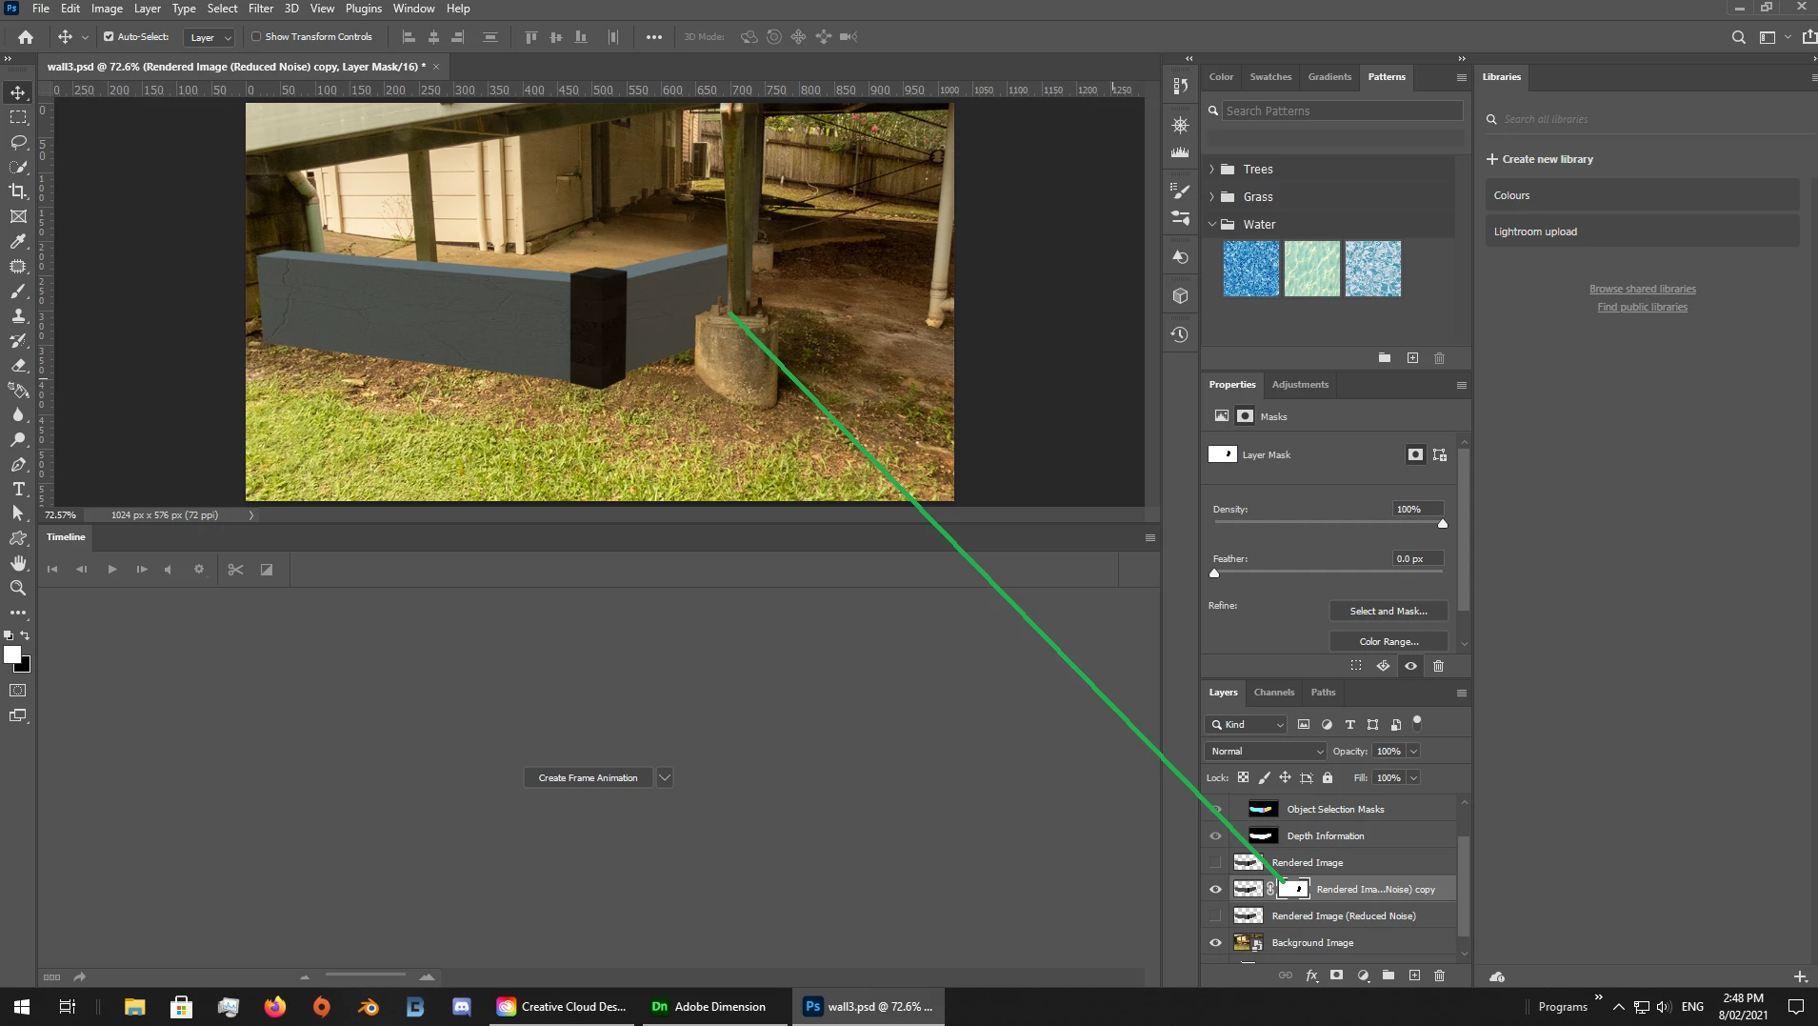The width and height of the screenshot is (1818, 1026).
Task: Select the Eyedropper tool
Action: tap(18, 241)
